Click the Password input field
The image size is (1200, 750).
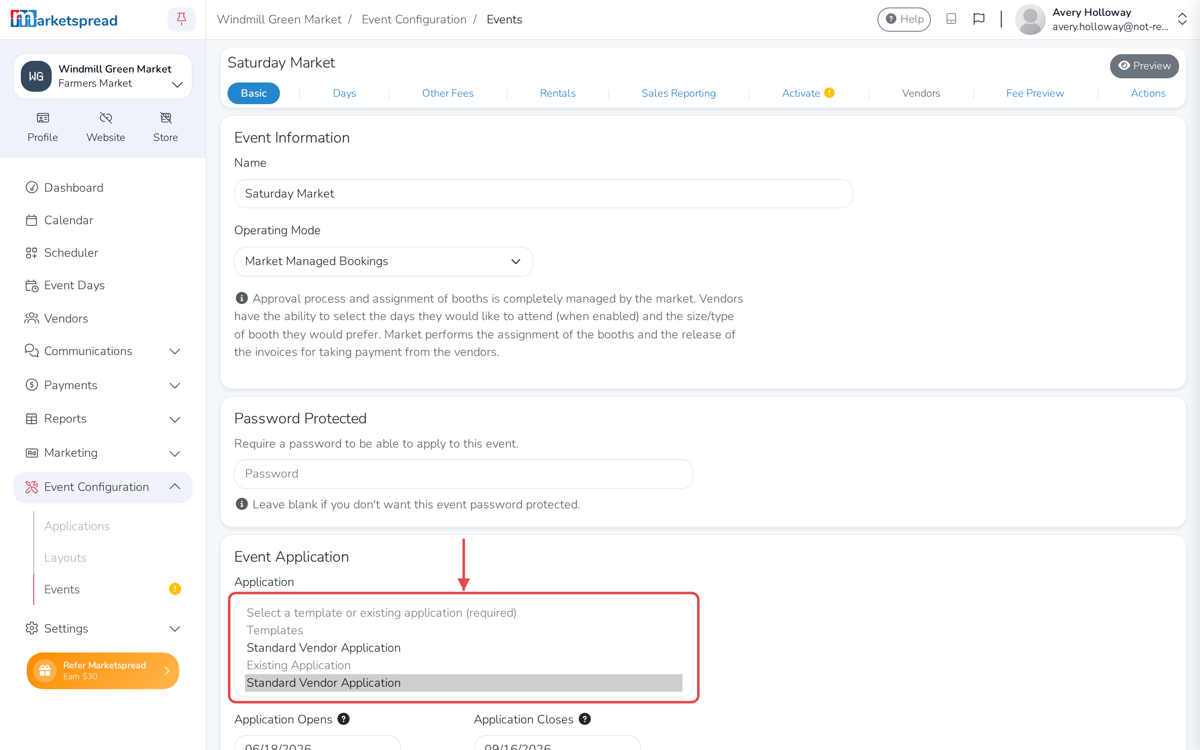(x=463, y=474)
